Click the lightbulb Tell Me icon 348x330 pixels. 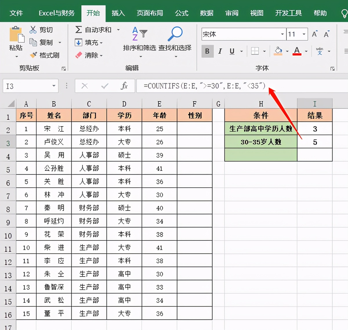344,13
